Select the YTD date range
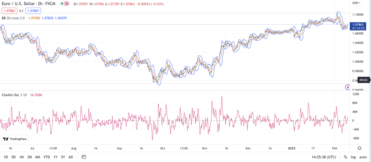The height and width of the screenshot is (162, 371). [x=46, y=157]
